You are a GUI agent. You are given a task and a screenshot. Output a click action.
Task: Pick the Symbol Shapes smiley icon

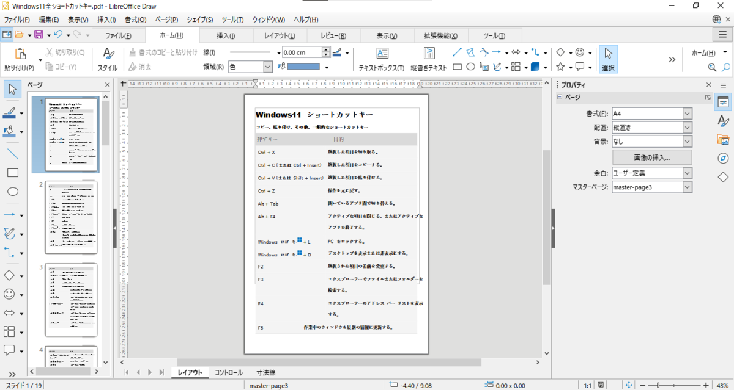pos(9,294)
